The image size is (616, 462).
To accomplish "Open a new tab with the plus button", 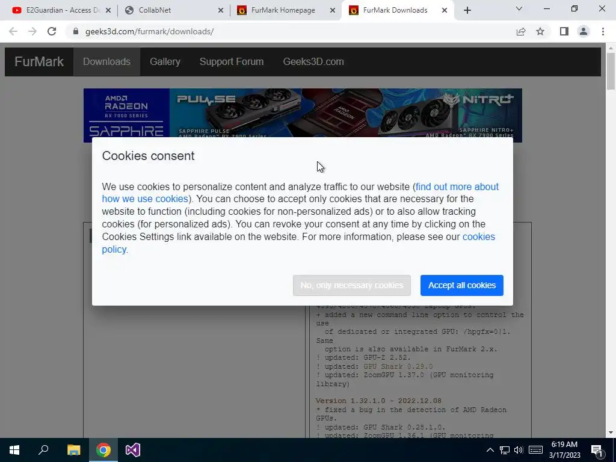I will coord(467,10).
